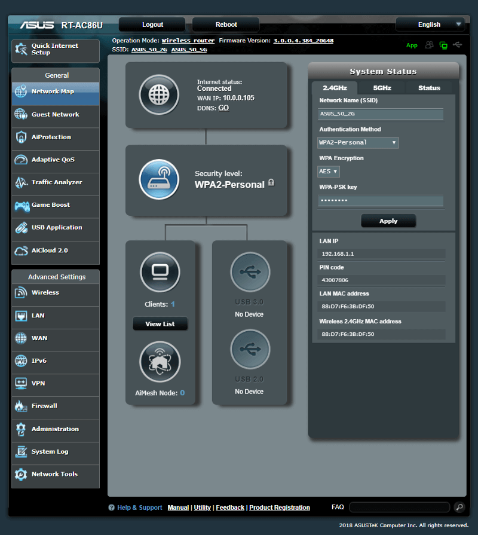Open the Utility link in footer
Viewport: 478px width, 535px height.
(x=203, y=508)
